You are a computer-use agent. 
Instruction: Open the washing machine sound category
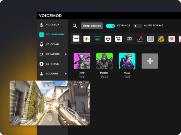[x=150, y=39]
